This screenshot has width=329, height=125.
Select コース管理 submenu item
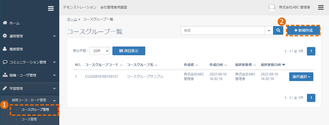click(29, 119)
